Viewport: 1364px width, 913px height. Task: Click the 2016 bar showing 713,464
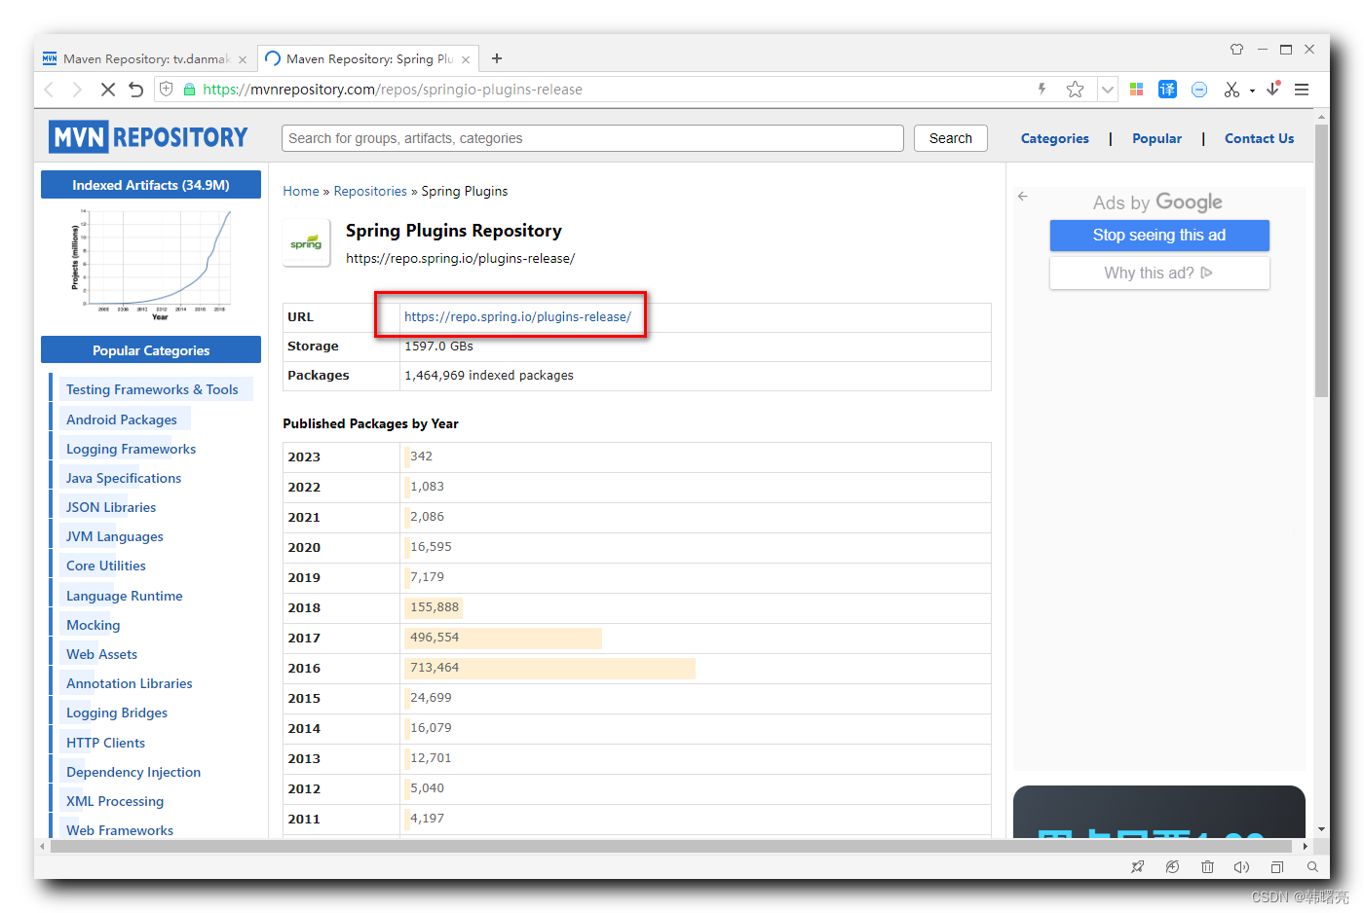tap(549, 668)
